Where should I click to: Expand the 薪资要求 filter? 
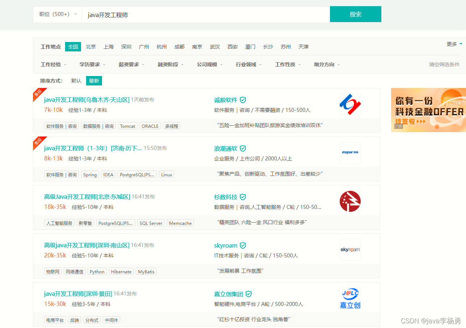point(132,64)
